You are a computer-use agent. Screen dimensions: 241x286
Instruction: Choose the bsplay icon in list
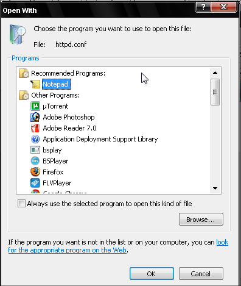[35, 150]
